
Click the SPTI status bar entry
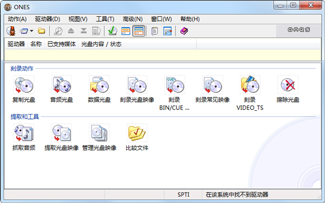pyautogui.click(x=183, y=194)
